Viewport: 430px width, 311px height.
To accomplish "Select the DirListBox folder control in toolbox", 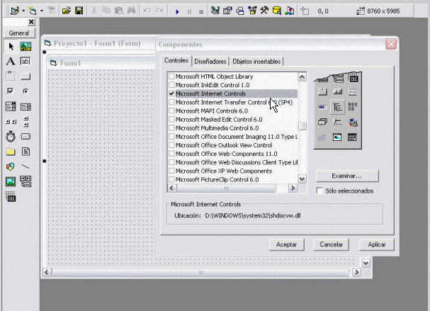I will [x=11, y=152].
